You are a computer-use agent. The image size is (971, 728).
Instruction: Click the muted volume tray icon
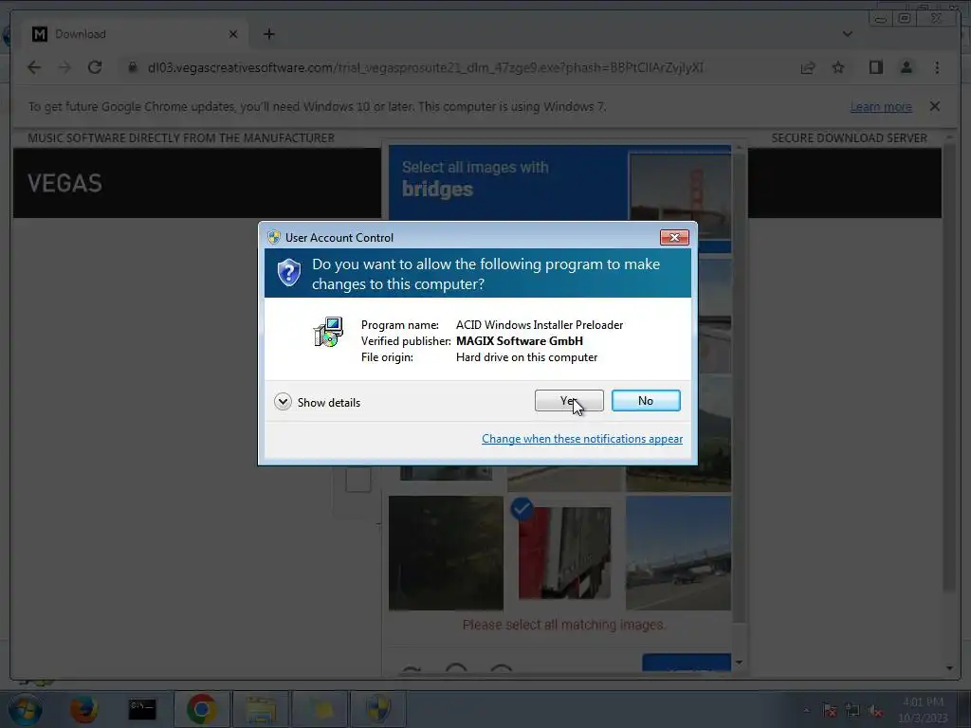pos(875,711)
